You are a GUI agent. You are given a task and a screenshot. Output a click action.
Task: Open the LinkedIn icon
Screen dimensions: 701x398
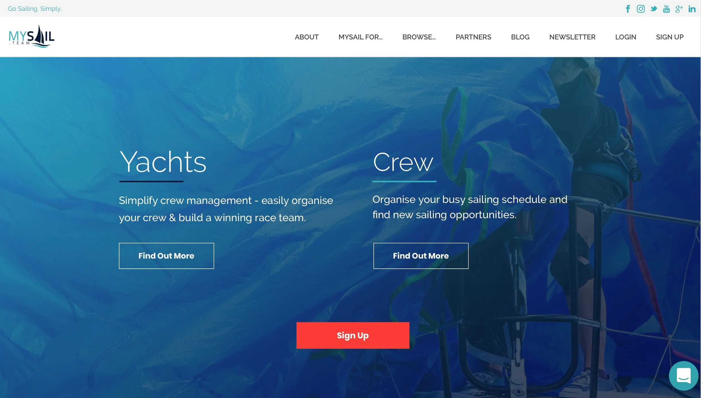point(692,9)
